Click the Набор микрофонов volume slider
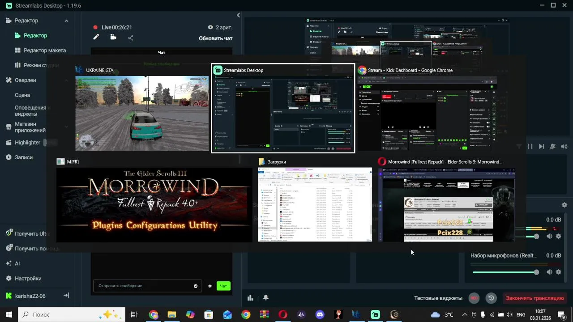 [505, 272]
